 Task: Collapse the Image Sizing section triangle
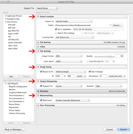(38, 67)
